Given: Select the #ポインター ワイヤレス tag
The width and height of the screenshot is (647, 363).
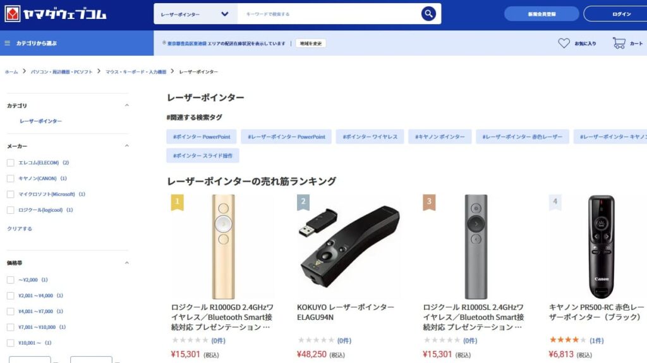Looking at the screenshot, I should point(370,137).
